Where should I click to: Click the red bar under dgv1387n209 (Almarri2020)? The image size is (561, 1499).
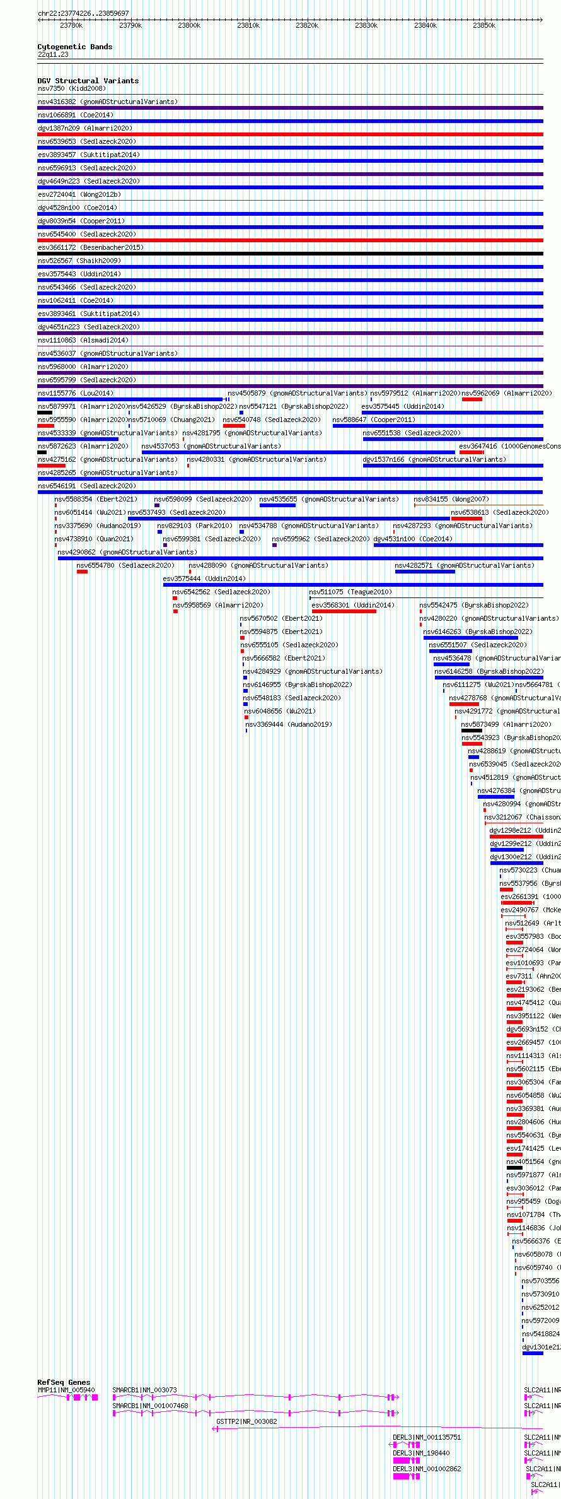[290, 134]
